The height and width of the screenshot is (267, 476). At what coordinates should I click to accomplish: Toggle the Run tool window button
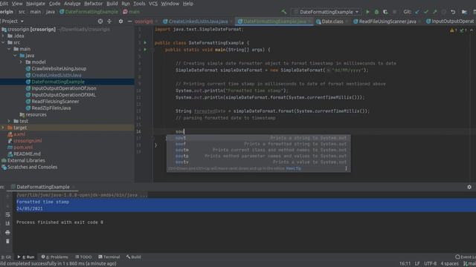(x=26, y=257)
